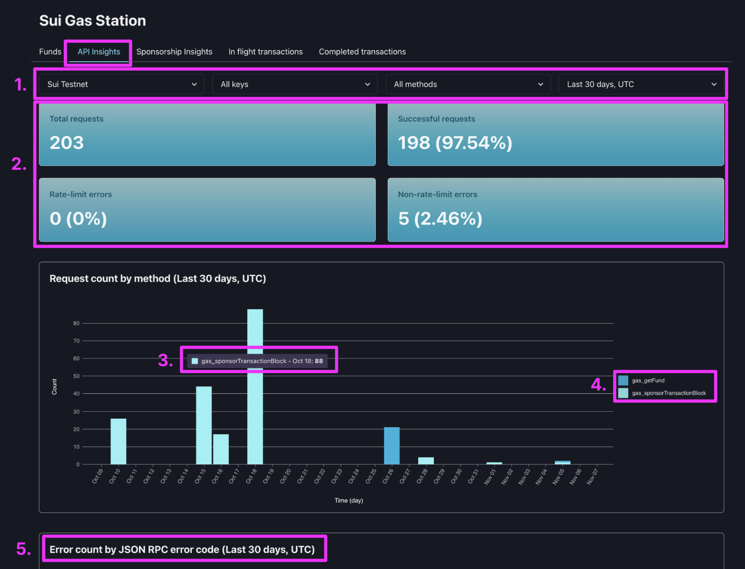The image size is (745, 569).
Task: Click the 5 (2.46%) value
Action: [x=440, y=219]
